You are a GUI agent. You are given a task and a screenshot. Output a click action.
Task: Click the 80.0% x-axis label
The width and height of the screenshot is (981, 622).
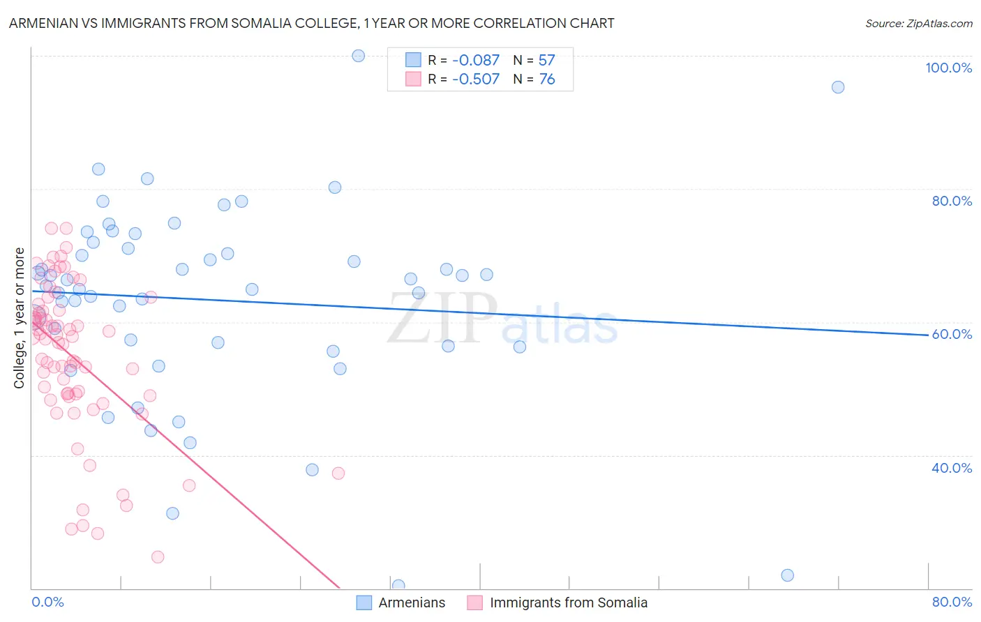coord(952,602)
